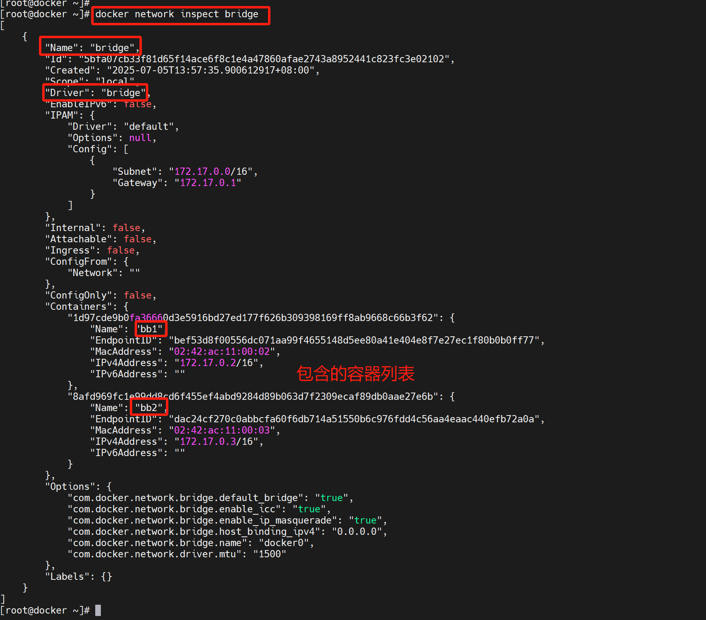Click the driver.mtu "1500" line

tap(177, 554)
